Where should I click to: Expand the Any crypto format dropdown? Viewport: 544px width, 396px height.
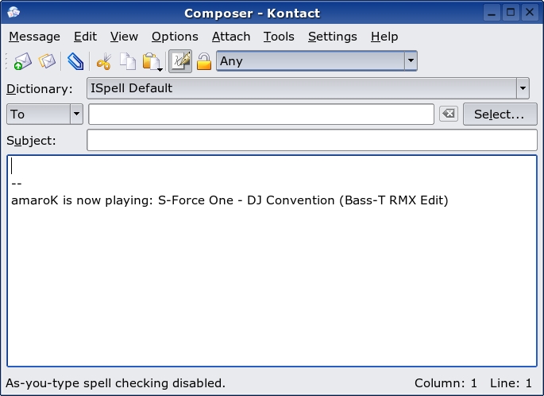click(411, 60)
